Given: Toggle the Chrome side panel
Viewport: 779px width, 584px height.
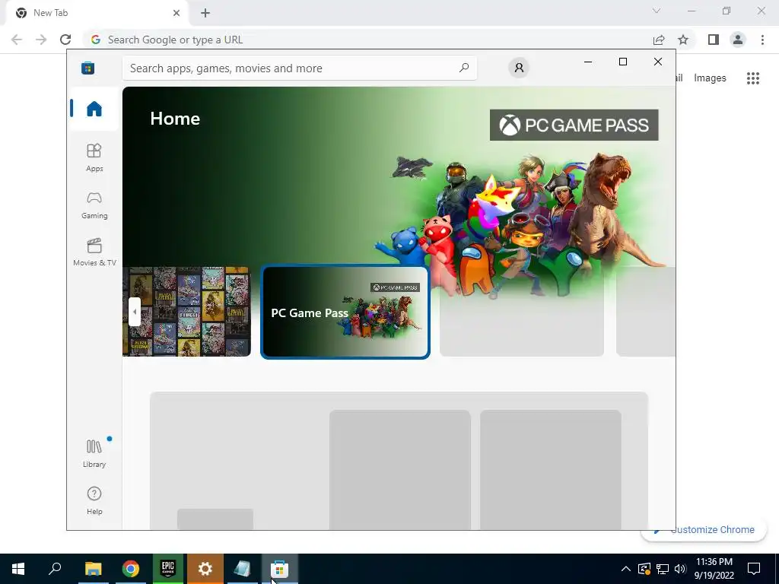Looking at the screenshot, I should (714, 40).
